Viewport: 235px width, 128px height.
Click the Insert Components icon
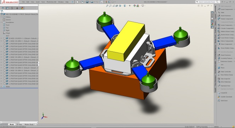pos(219,9)
